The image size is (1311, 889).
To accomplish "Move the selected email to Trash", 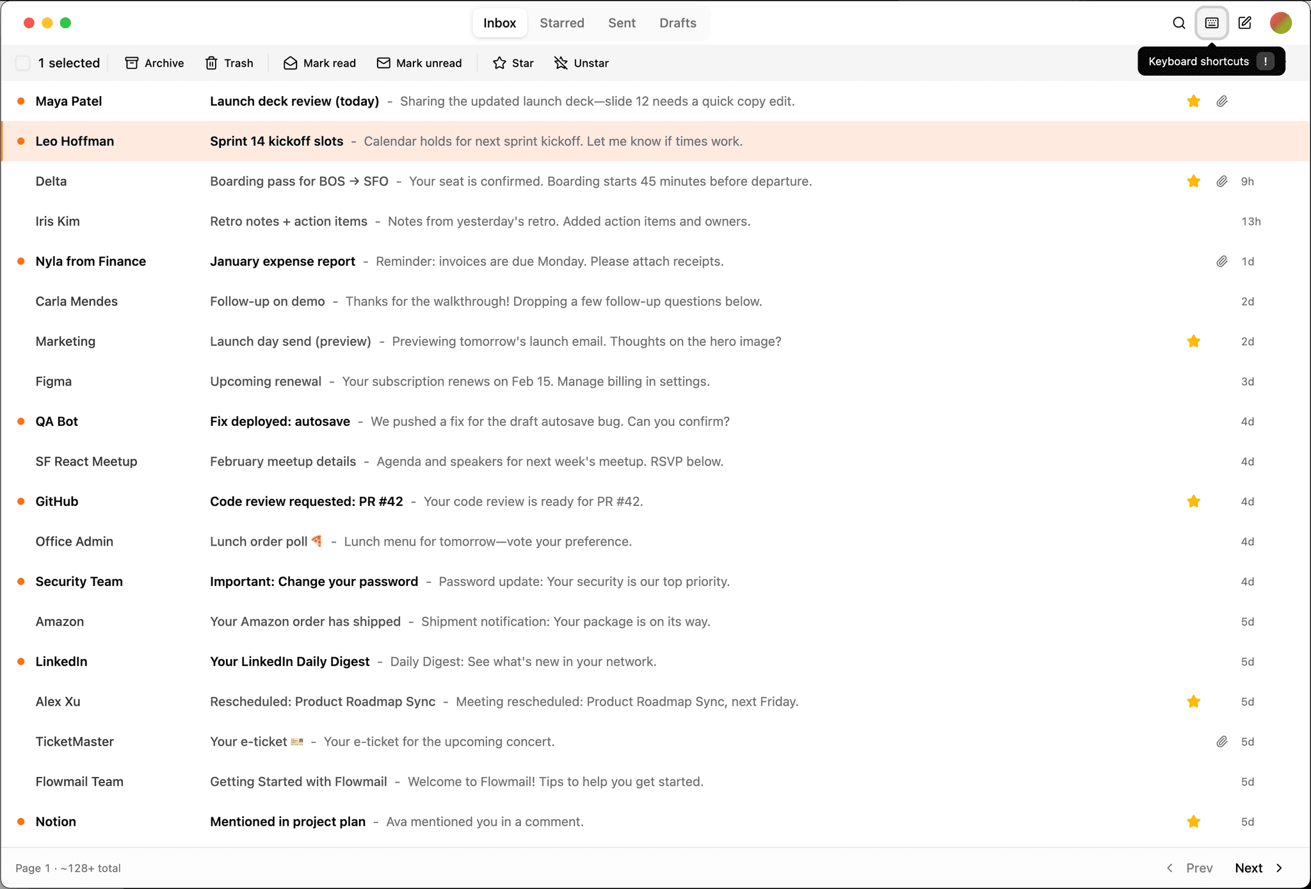I will [x=229, y=63].
